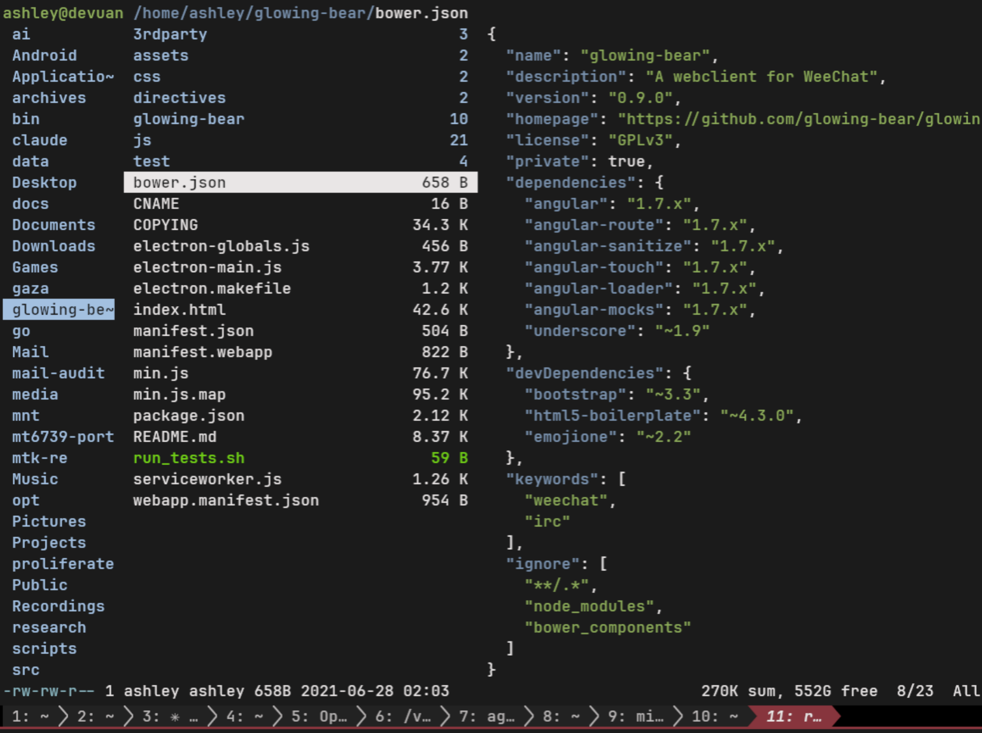Go to the Desktop directory
The image size is (982, 733).
pyautogui.click(x=44, y=183)
